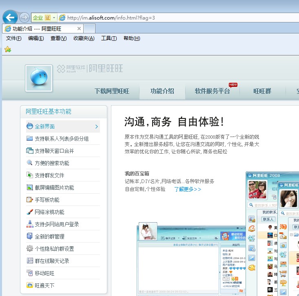Open 支持联系人列表多级分组 feature link
Image resolution: width=299 pixels, height=296 pixels.
click(x=62, y=139)
